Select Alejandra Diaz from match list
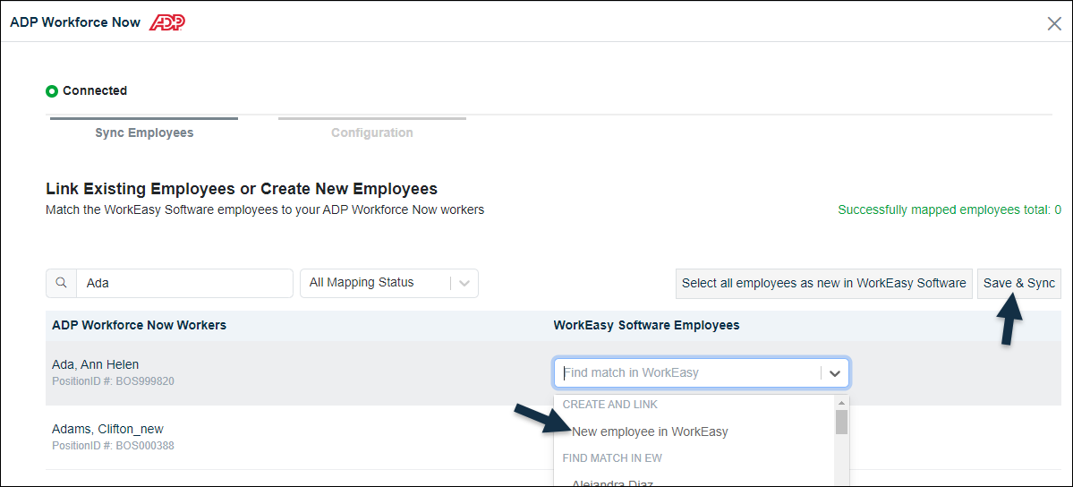 pyautogui.click(x=612, y=483)
